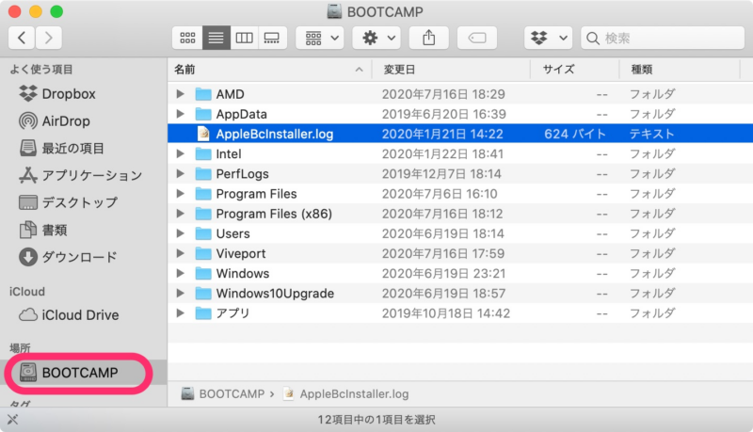This screenshot has width=753, height=432.
Task: Select the AMD folder icon
Action: (203, 94)
